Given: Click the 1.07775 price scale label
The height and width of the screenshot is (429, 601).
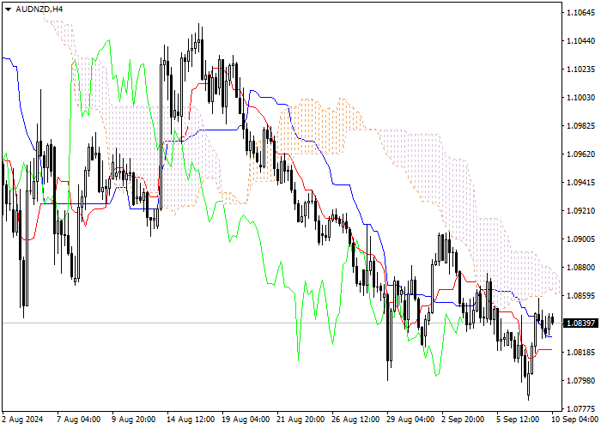Looking at the screenshot, I should (x=581, y=408).
